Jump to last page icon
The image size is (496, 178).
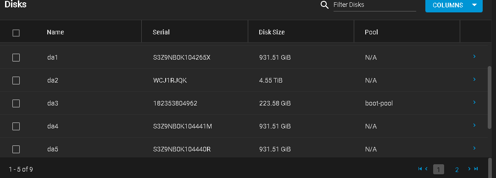pos(476,169)
